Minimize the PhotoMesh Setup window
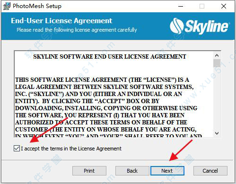Screen dimensions: 236x184 click(181, 6)
